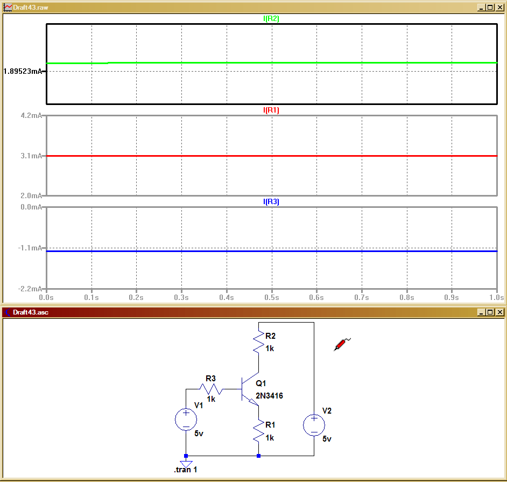Click the red I(R1) waveform line
The image size is (507, 482).
(x=272, y=156)
